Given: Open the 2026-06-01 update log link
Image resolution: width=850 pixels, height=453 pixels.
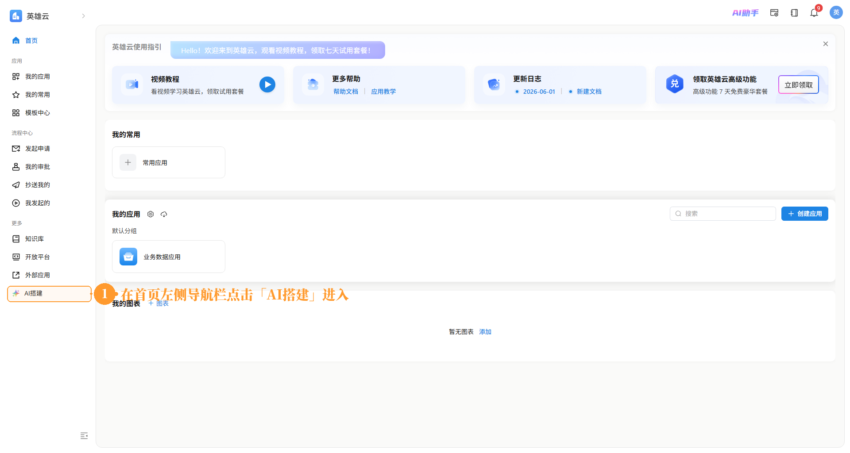Looking at the screenshot, I should (539, 92).
